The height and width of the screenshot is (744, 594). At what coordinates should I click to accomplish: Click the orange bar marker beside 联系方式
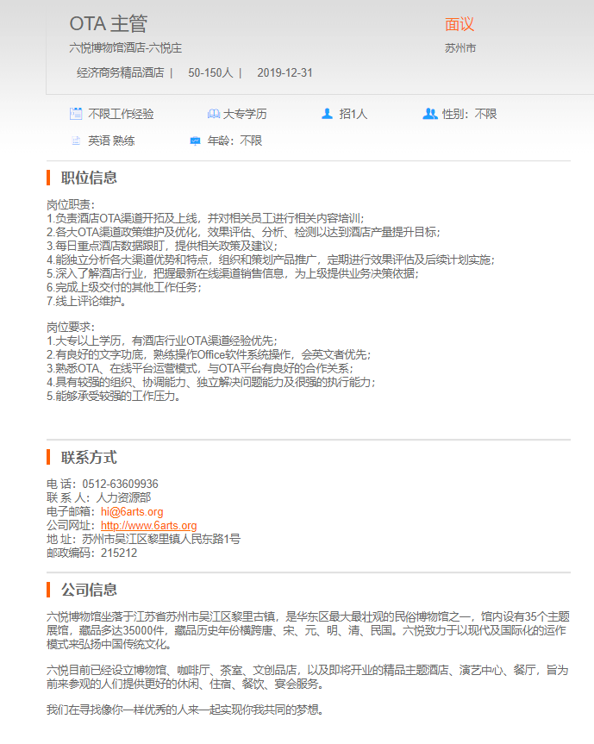pyautogui.click(x=48, y=457)
